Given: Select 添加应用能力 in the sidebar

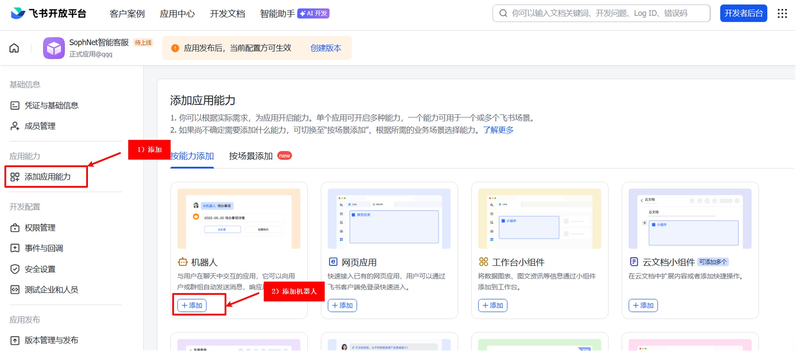Looking at the screenshot, I should point(47,177).
